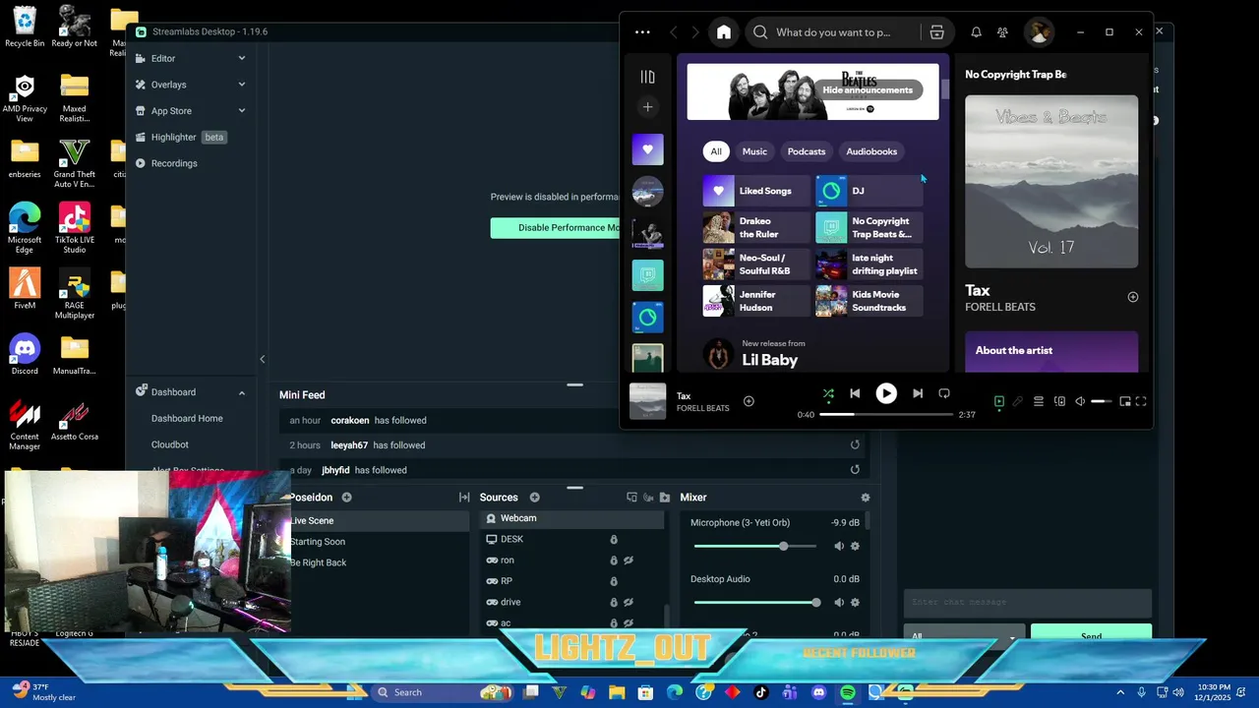
Task: Add Tax to Liked Songs in player bar
Action: click(x=749, y=401)
